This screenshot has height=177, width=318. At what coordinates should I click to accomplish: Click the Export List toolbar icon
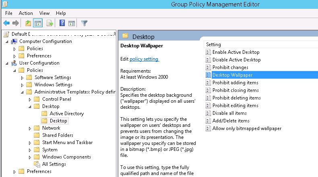coord(50,23)
